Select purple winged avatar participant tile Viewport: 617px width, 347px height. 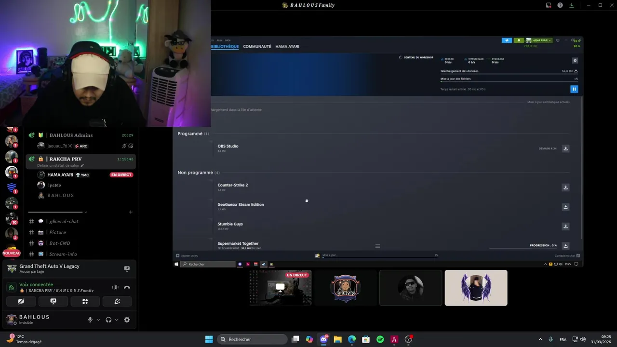(476, 288)
